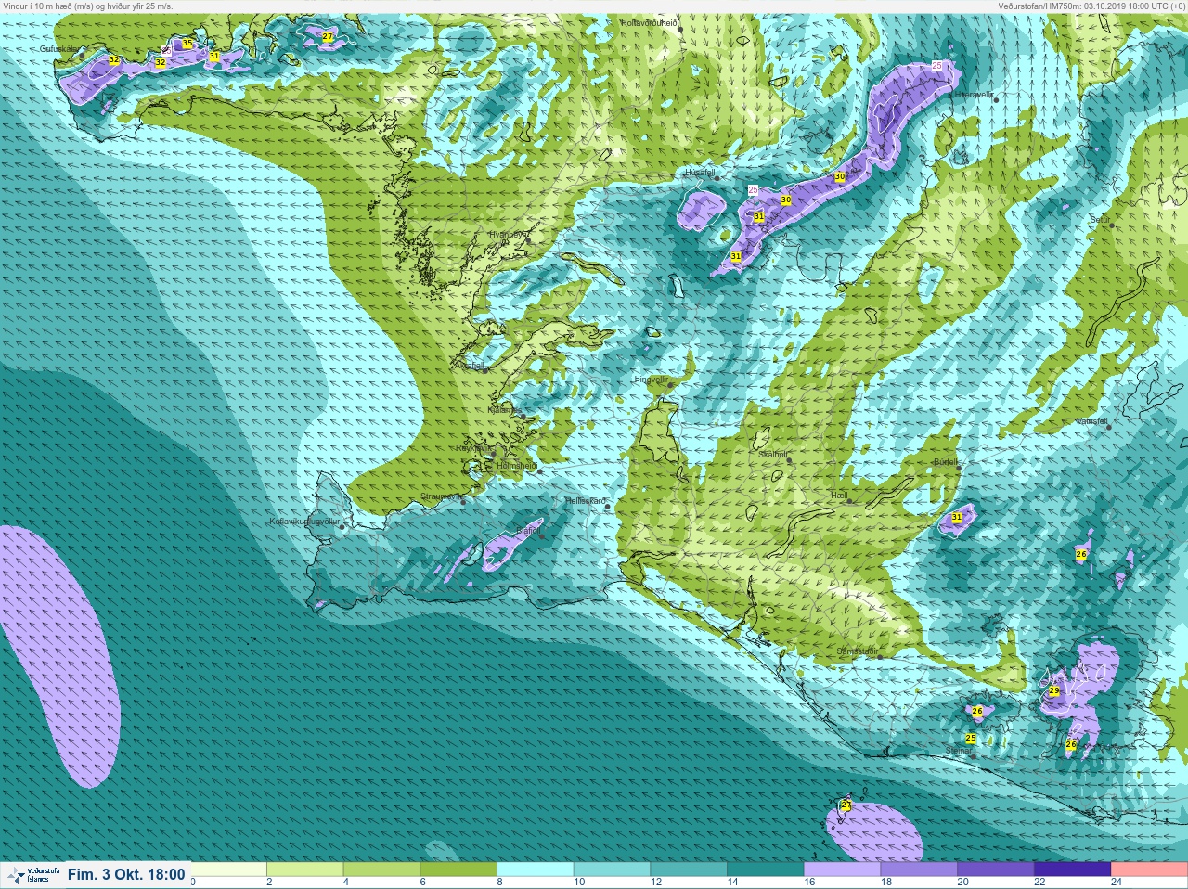Click the Hvanneyri station label

tap(508, 235)
